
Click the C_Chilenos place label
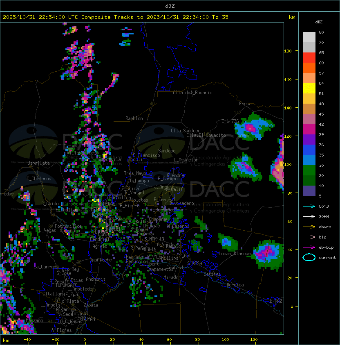tap(39, 179)
